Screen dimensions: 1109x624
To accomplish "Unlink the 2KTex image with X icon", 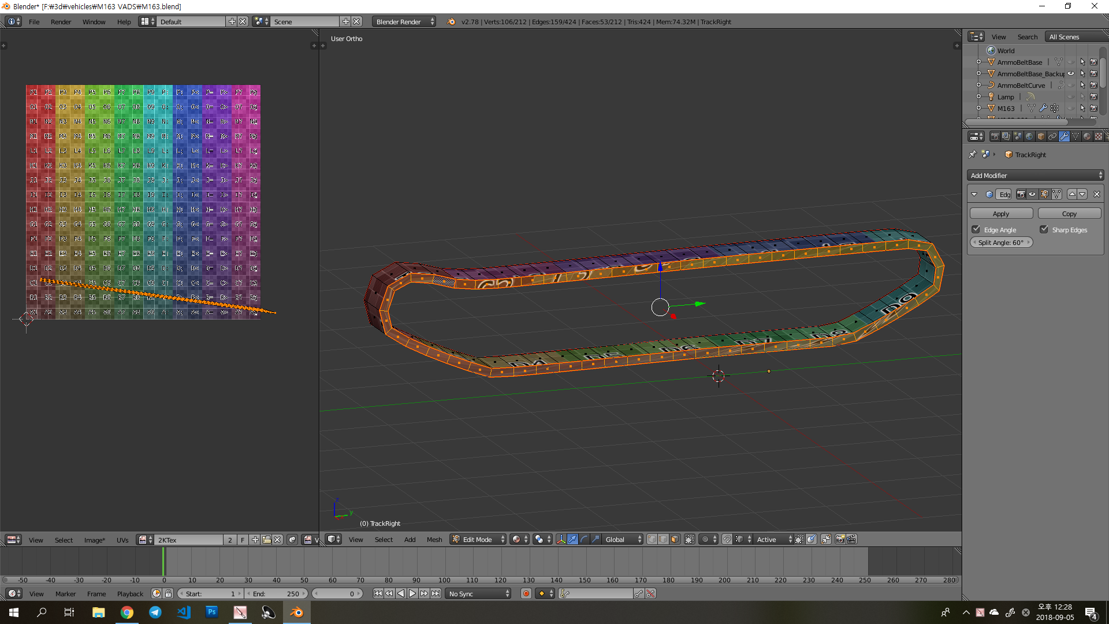I will coord(278,540).
